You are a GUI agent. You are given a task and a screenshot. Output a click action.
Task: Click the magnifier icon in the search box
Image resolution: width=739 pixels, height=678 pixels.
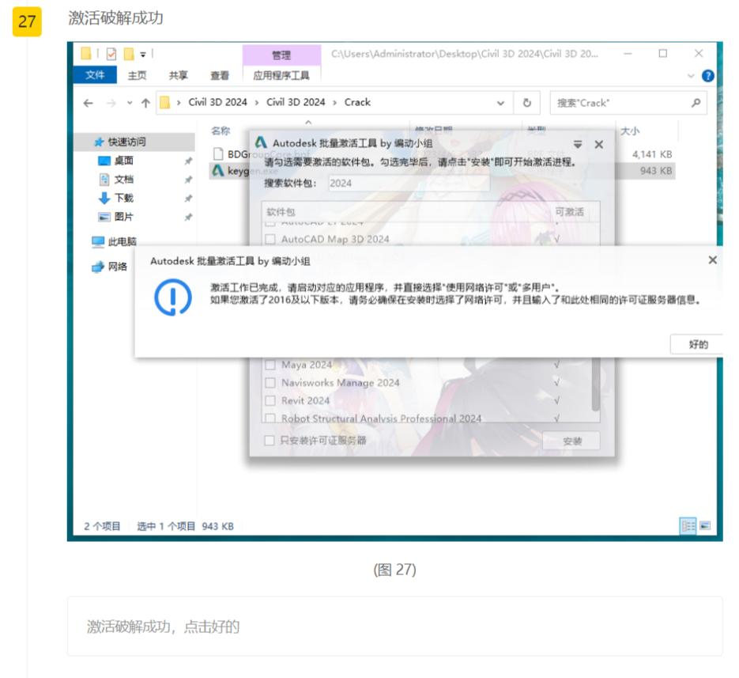pos(696,103)
